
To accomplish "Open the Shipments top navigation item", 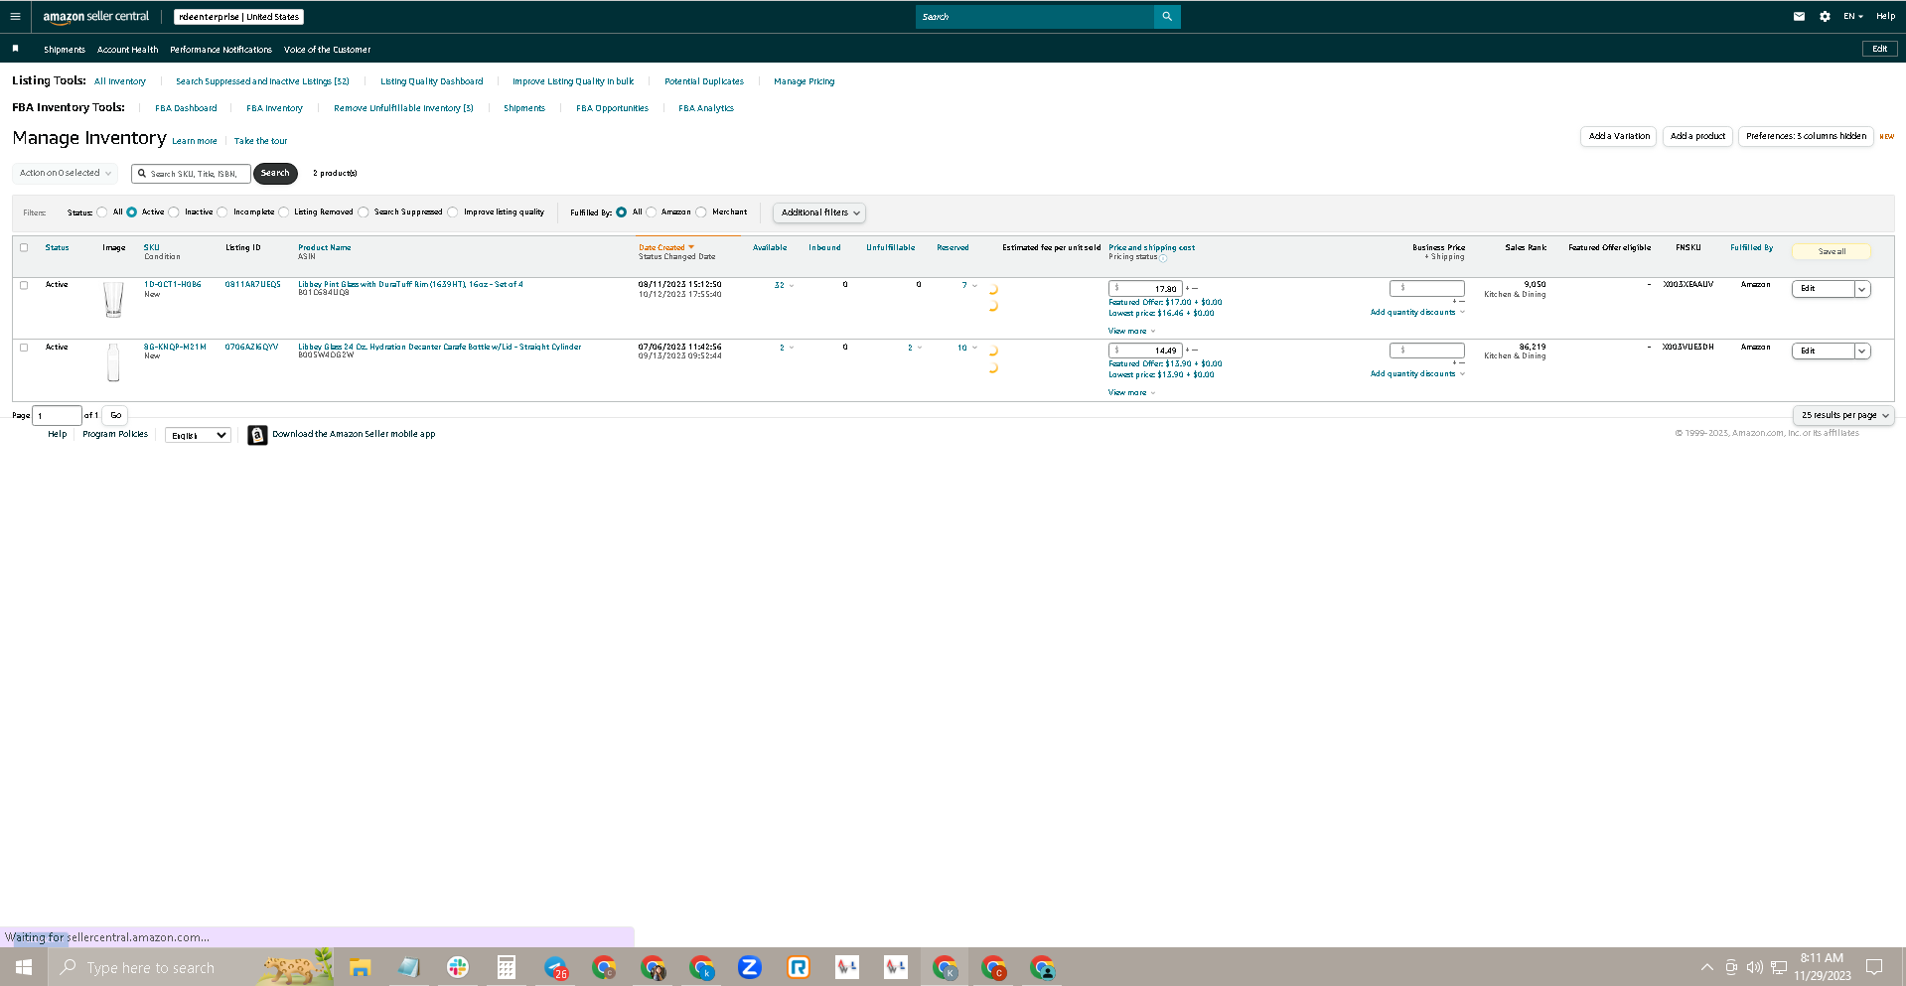I will click(65, 49).
